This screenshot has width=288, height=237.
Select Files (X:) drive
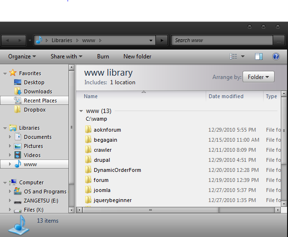(x=33, y=210)
